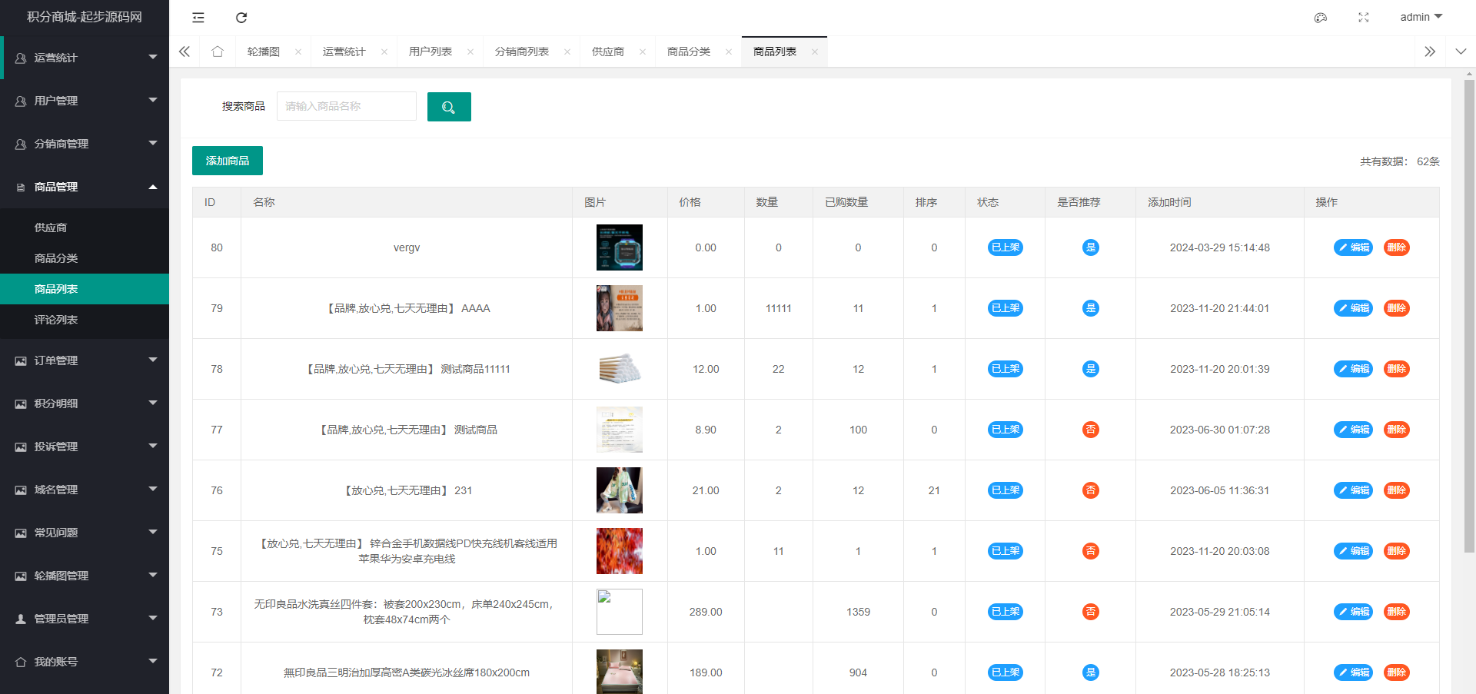Viewport: 1476px width, 694px height.
Task: Toggle recommended 否 badge for product 77
Action: pos(1090,430)
